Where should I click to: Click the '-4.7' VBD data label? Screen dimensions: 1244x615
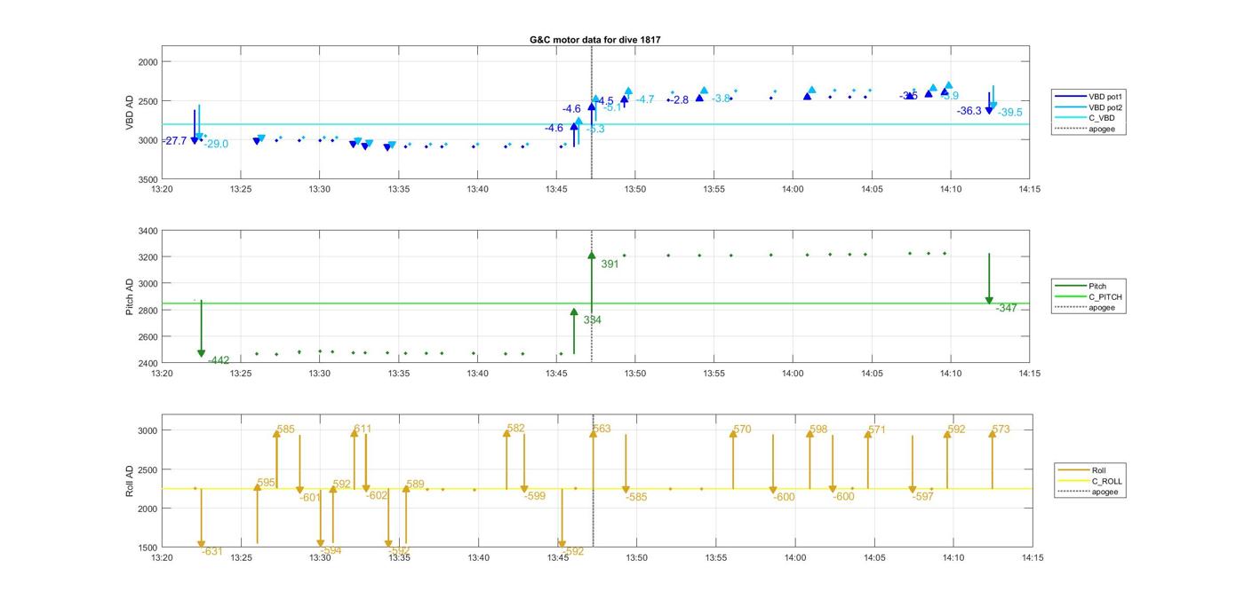pos(644,99)
